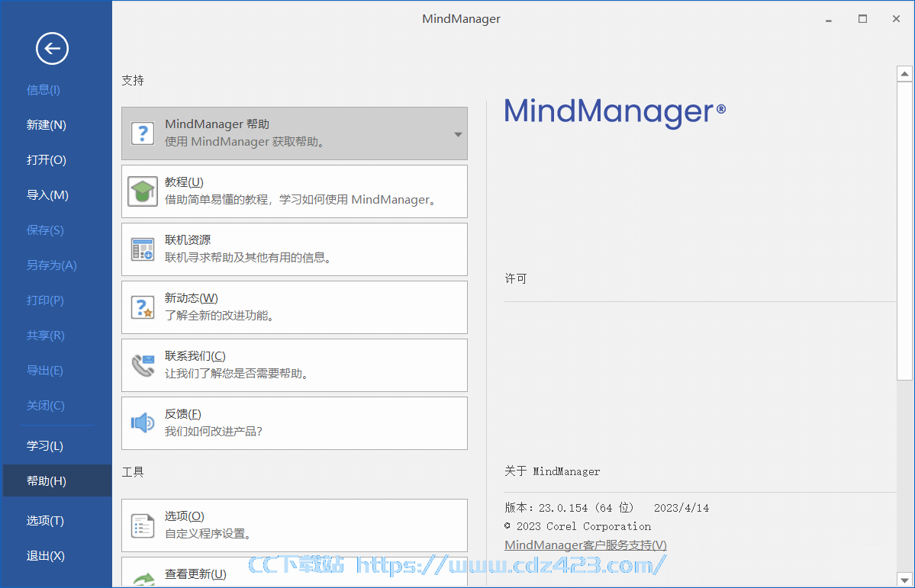Click the 支持 section heading
The image size is (915, 588).
(133, 81)
